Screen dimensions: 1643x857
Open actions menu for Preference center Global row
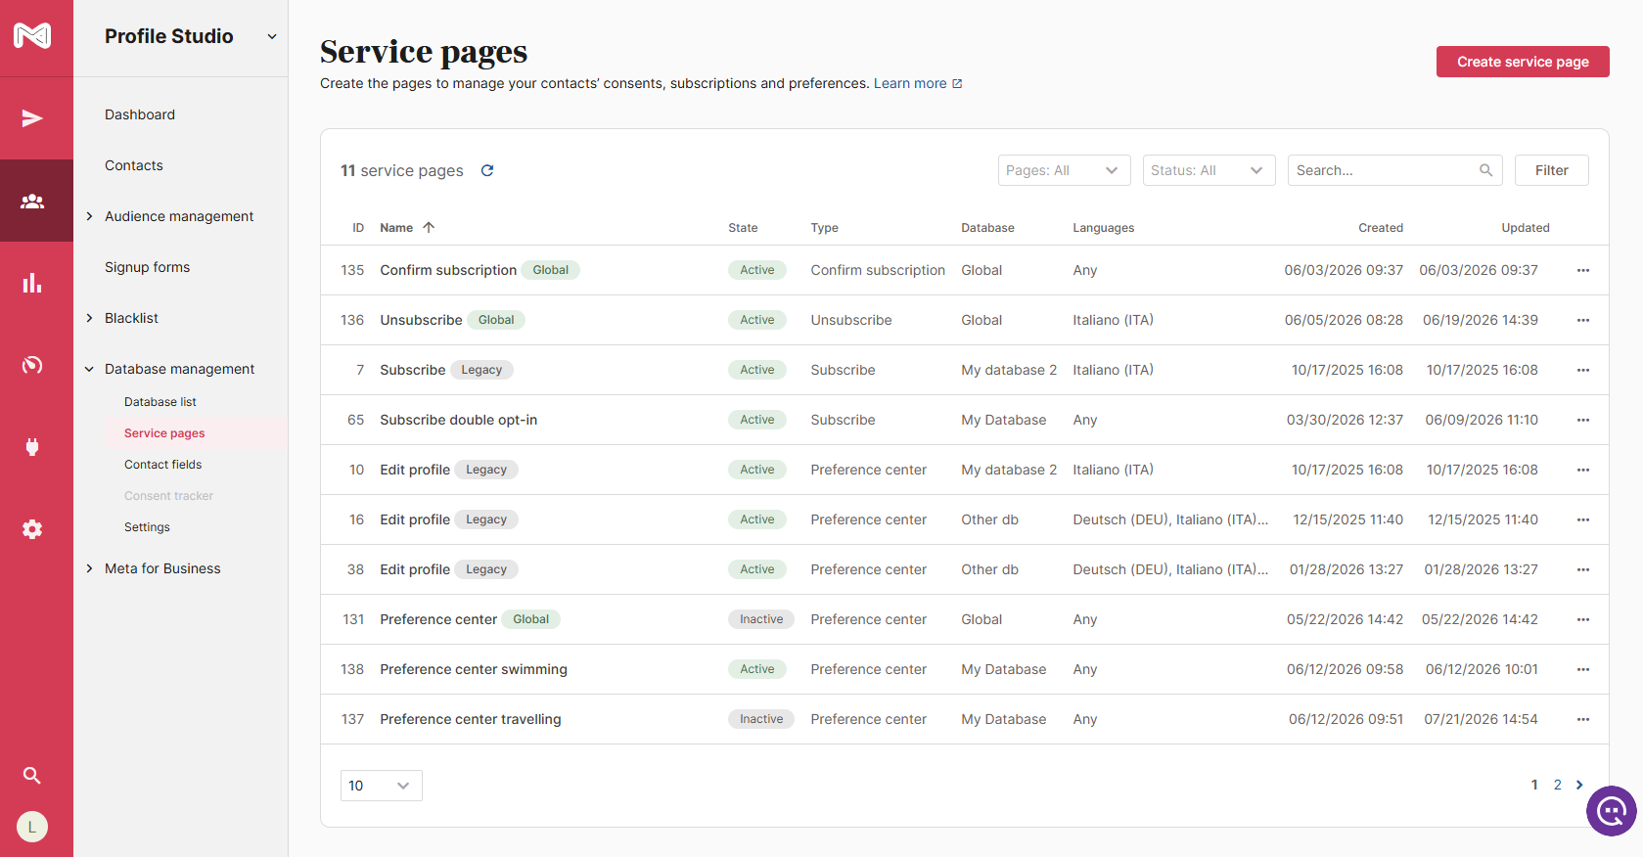click(1583, 619)
